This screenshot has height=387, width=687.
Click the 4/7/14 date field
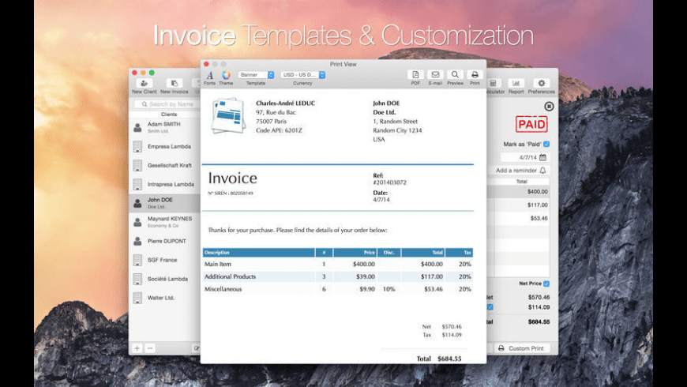tap(524, 157)
